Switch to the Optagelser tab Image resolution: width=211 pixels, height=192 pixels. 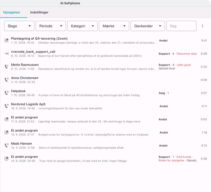pyautogui.click(x=12, y=13)
